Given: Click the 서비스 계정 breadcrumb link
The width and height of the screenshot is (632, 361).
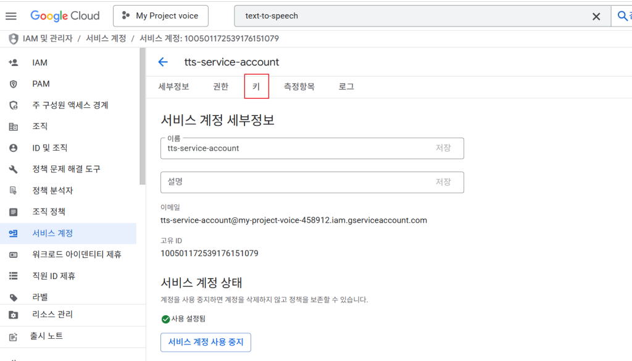Looking at the screenshot, I should pos(106,38).
